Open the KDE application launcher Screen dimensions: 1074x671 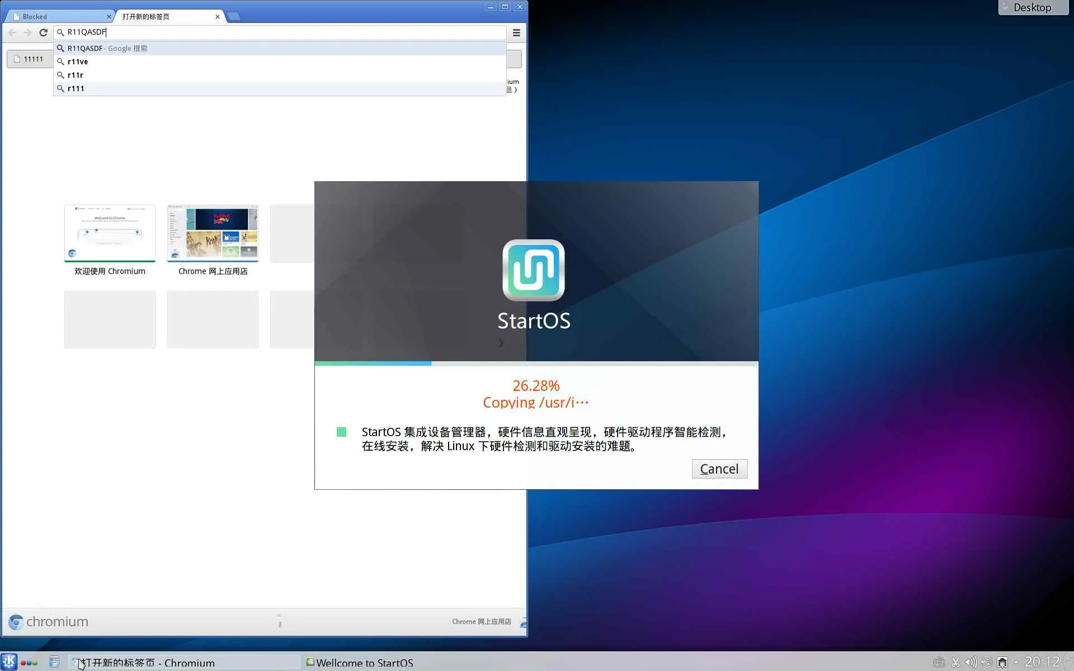coord(9,662)
